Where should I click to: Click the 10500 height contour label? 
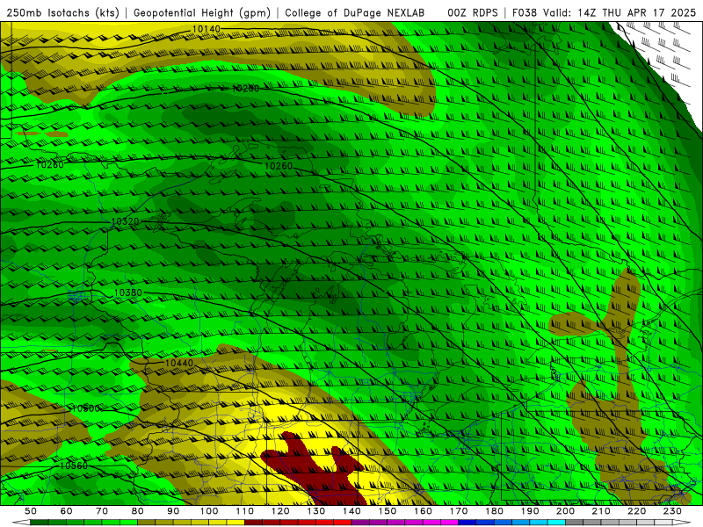coord(85,408)
